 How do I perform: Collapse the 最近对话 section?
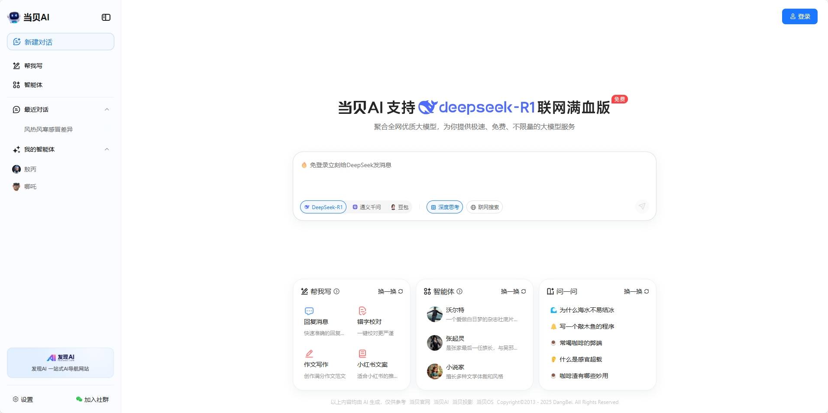pos(107,110)
